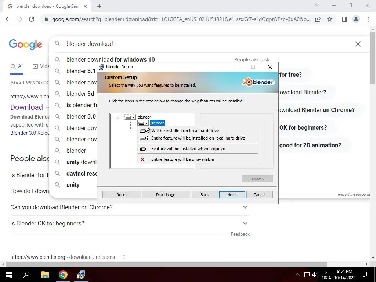Choose 'Entire feature will be installed on local hard drive'
Viewport: 376px width, 282px height.
(x=198, y=138)
